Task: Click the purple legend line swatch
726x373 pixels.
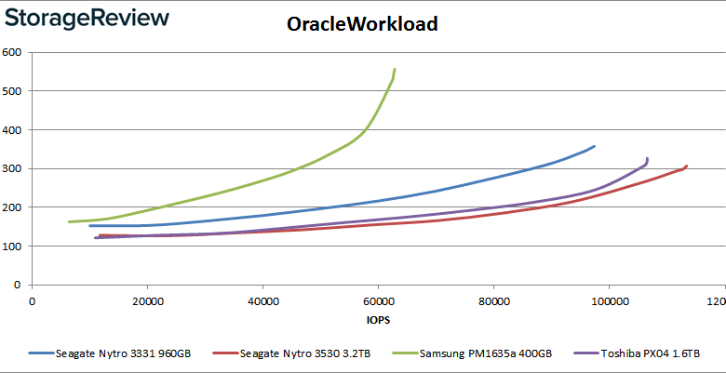Action: (586, 354)
